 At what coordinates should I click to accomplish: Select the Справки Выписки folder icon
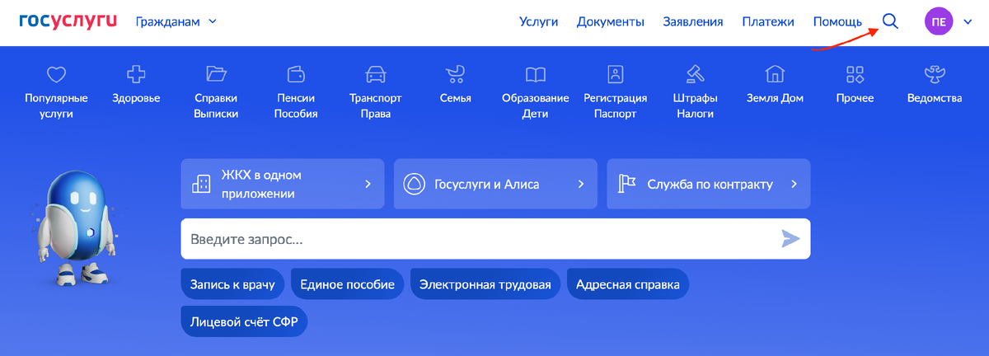coord(216,75)
